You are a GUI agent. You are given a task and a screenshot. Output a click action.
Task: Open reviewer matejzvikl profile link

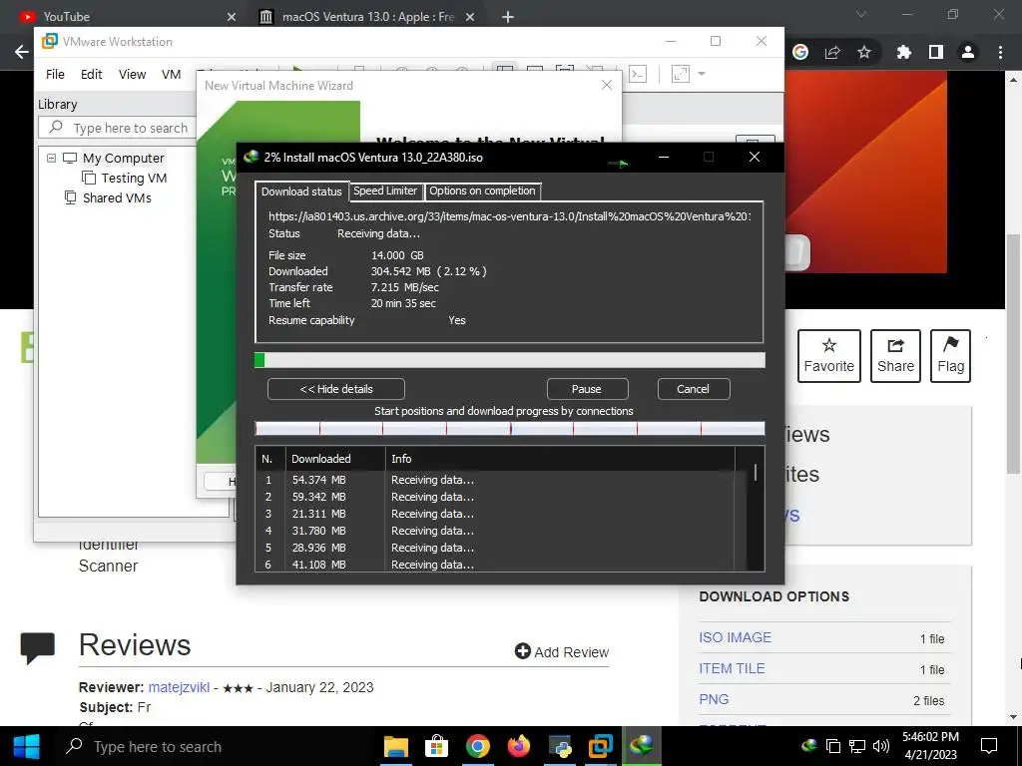coord(180,687)
